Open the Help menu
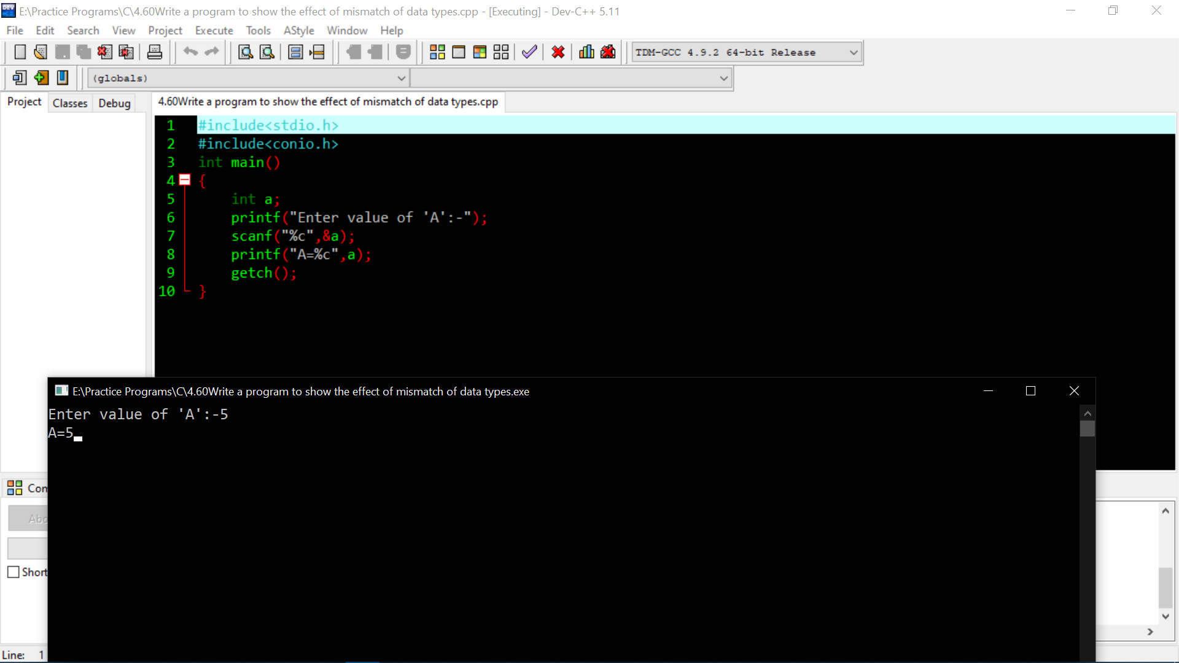Viewport: 1179px width, 663px height. click(x=392, y=31)
